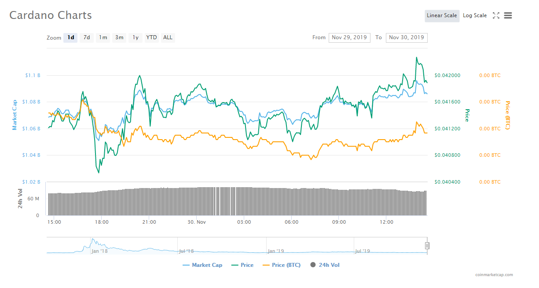Choose the 3m zoom range
The width and height of the screenshot is (539, 288).
pos(119,37)
